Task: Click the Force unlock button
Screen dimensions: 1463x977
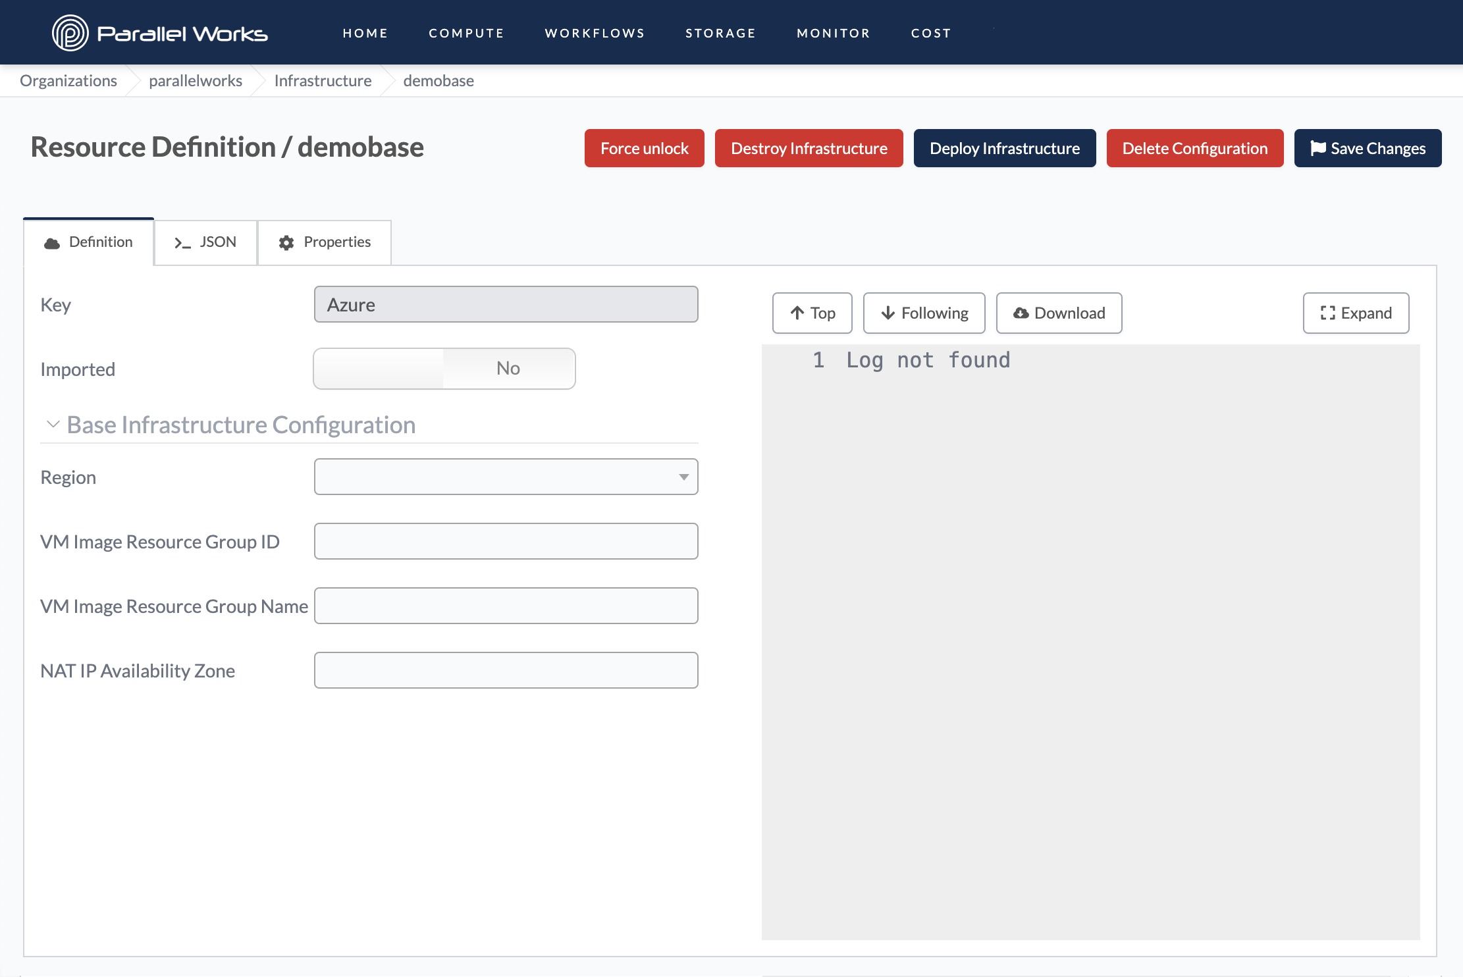Action: (x=645, y=147)
